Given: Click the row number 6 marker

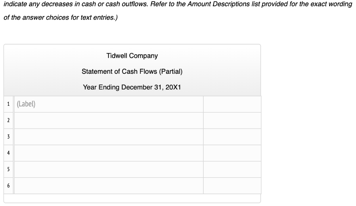Looking at the screenshot, I should click(x=8, y=185).
